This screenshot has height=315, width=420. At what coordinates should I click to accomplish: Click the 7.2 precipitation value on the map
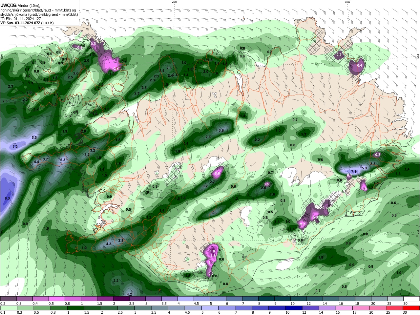click(x=15, y=147)
